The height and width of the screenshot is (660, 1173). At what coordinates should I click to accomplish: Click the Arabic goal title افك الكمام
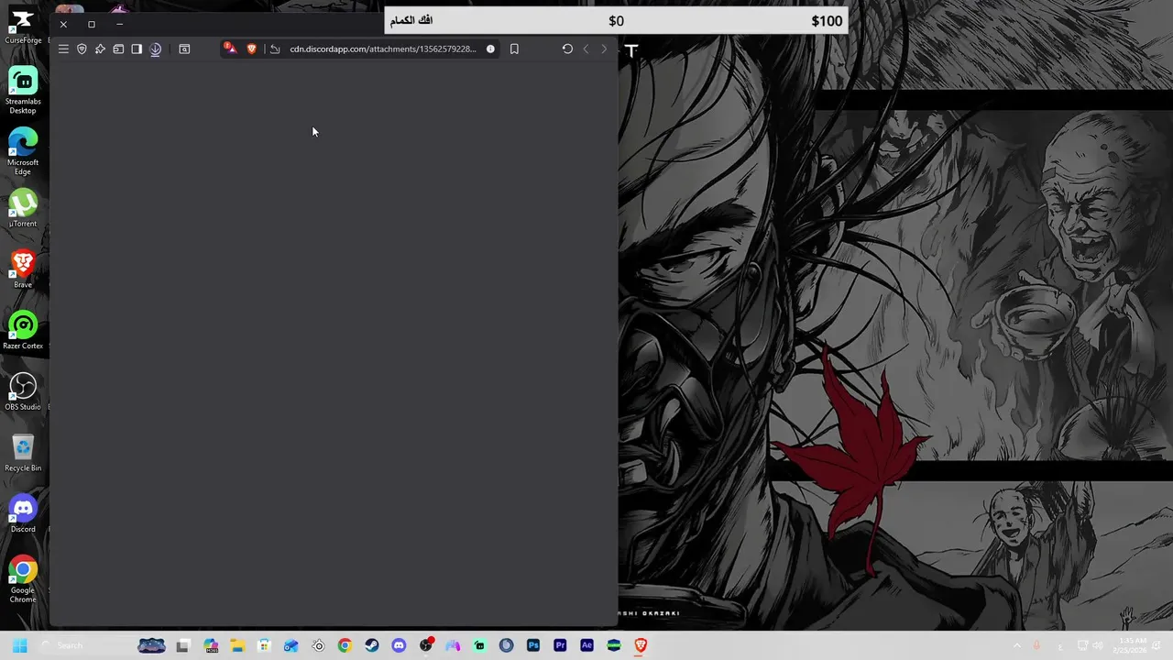[x=411, y=20]
